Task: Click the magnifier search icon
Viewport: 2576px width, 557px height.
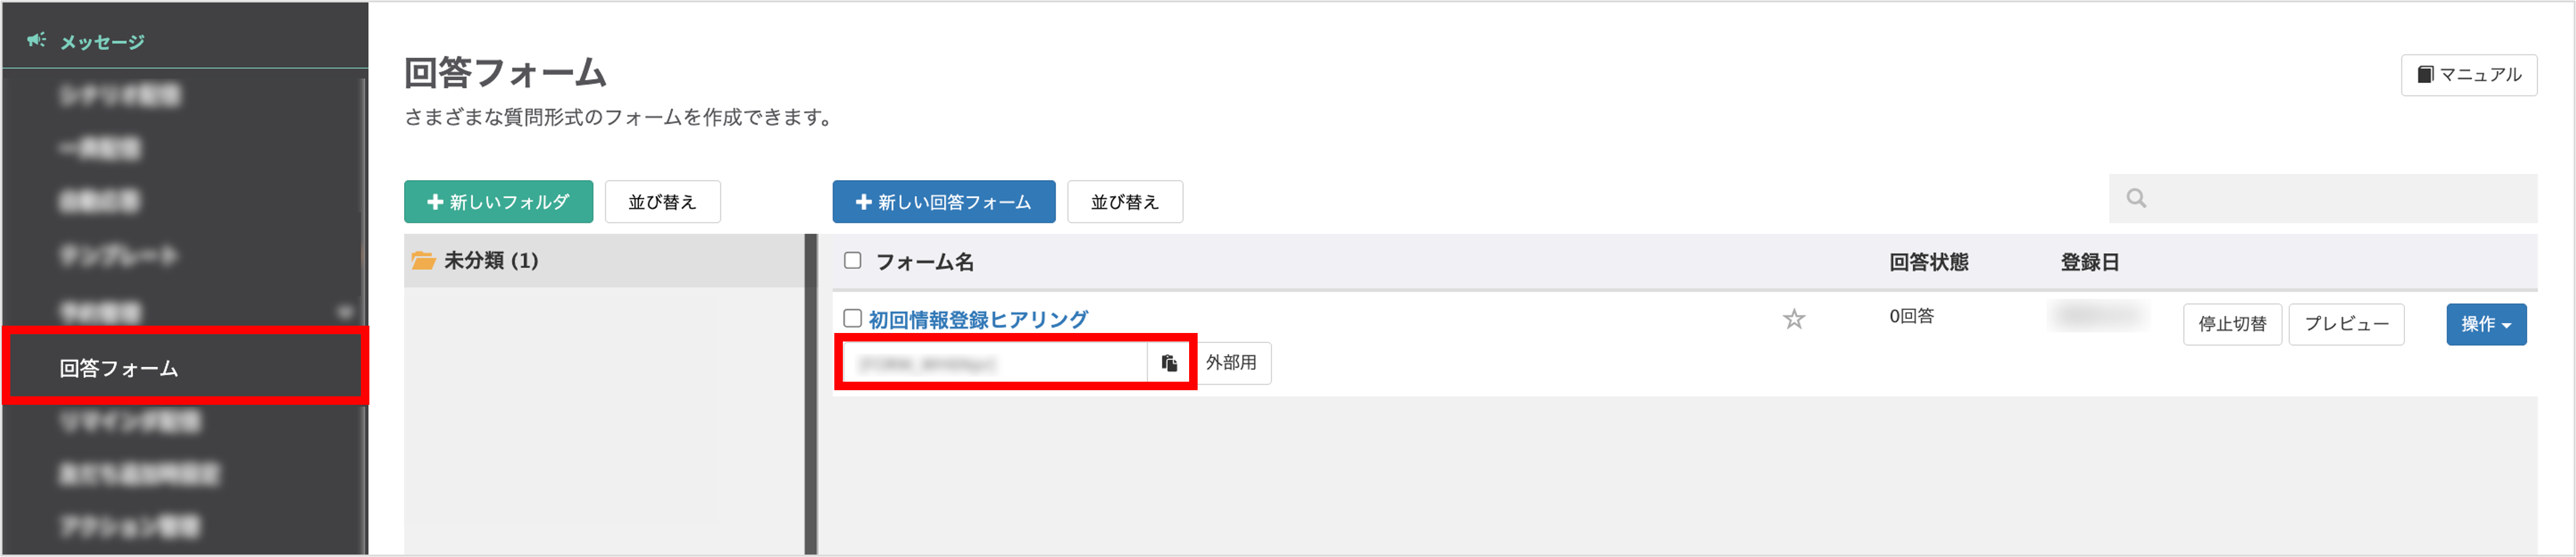Action: click(2136, 198)
